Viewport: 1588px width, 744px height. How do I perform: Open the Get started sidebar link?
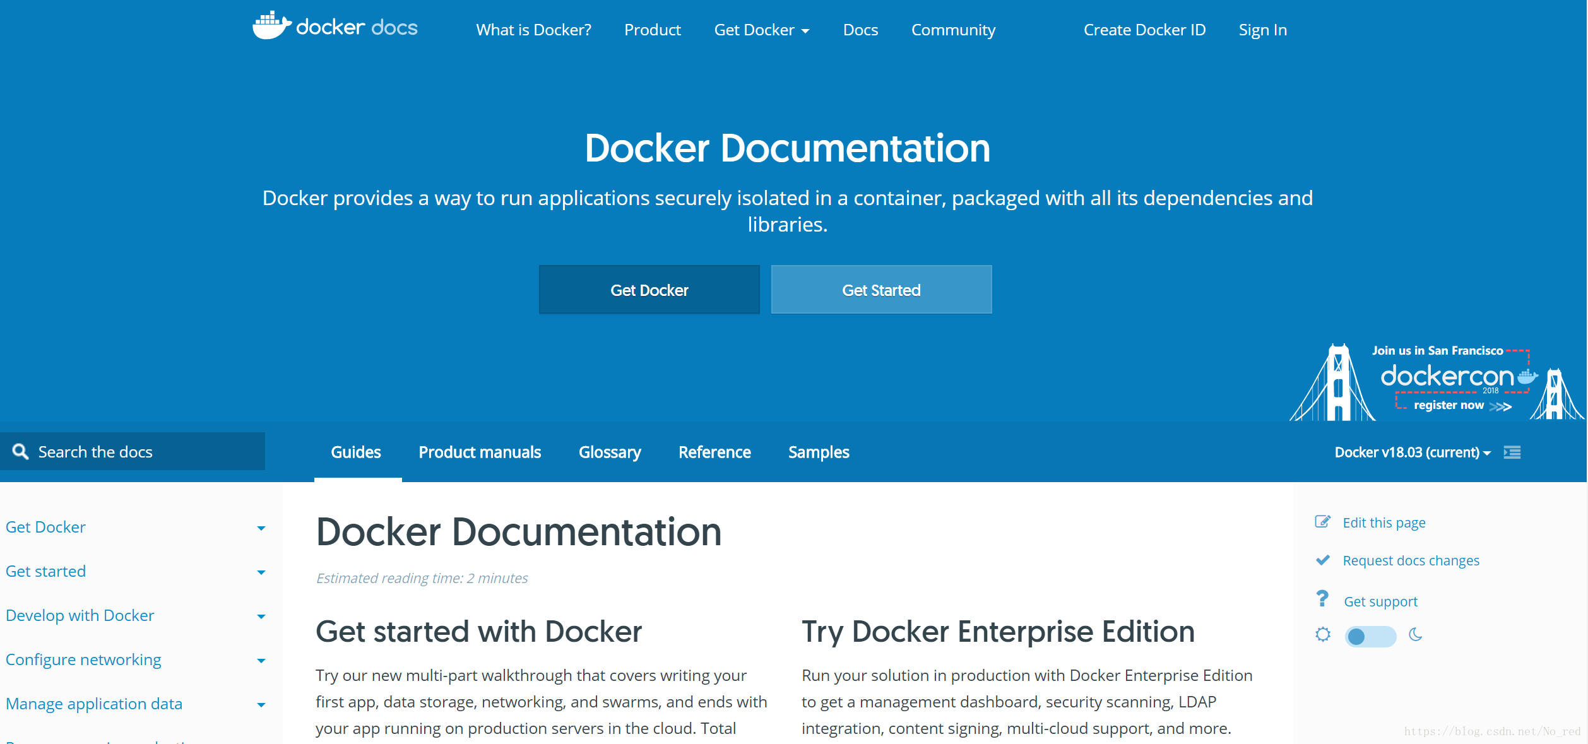pos(45,571)
